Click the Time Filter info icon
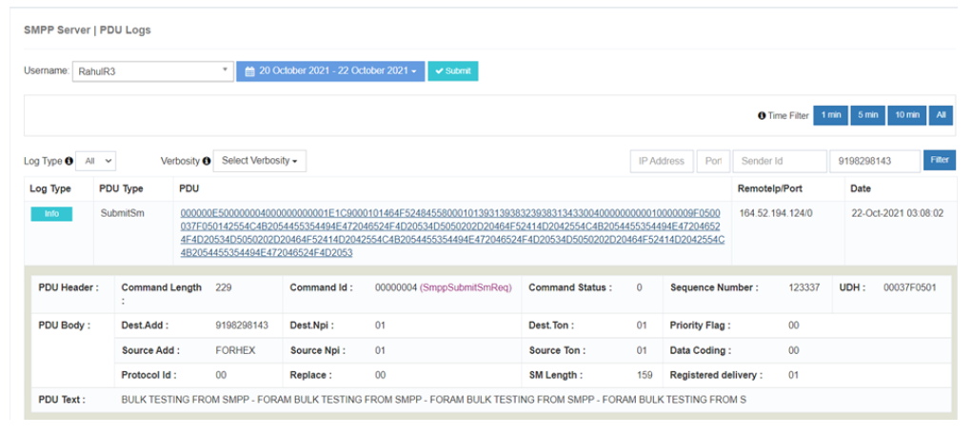Viewport: 972px width, 434px height. point(762,116)
